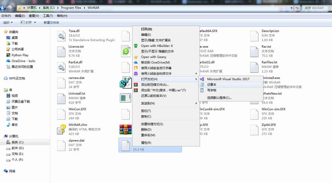Choose 剪切(T) in context menu
Image resolution: width=332 pixels, height=183 pixels.
[x=166, y=111]
